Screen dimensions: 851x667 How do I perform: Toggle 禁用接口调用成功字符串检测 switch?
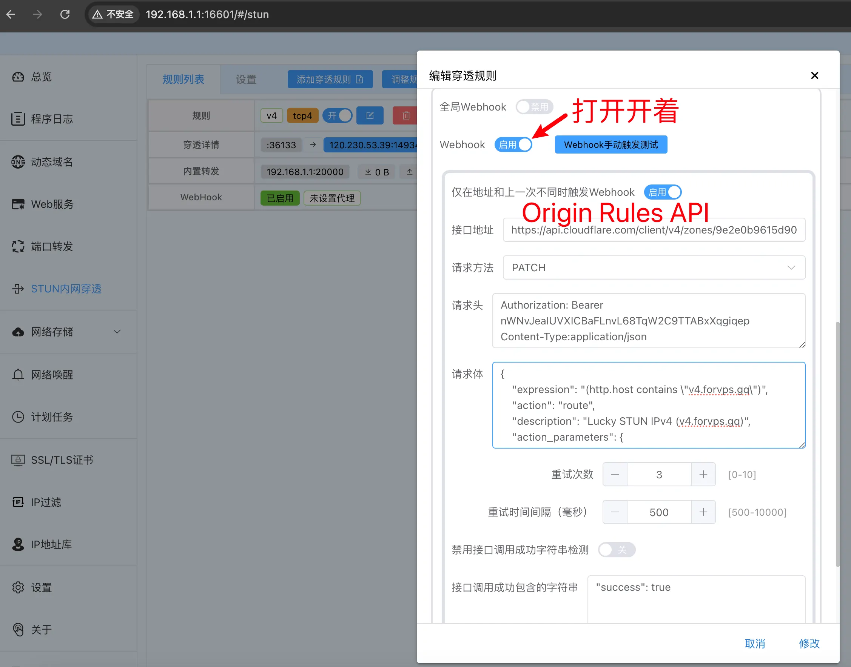pos(616,550)
